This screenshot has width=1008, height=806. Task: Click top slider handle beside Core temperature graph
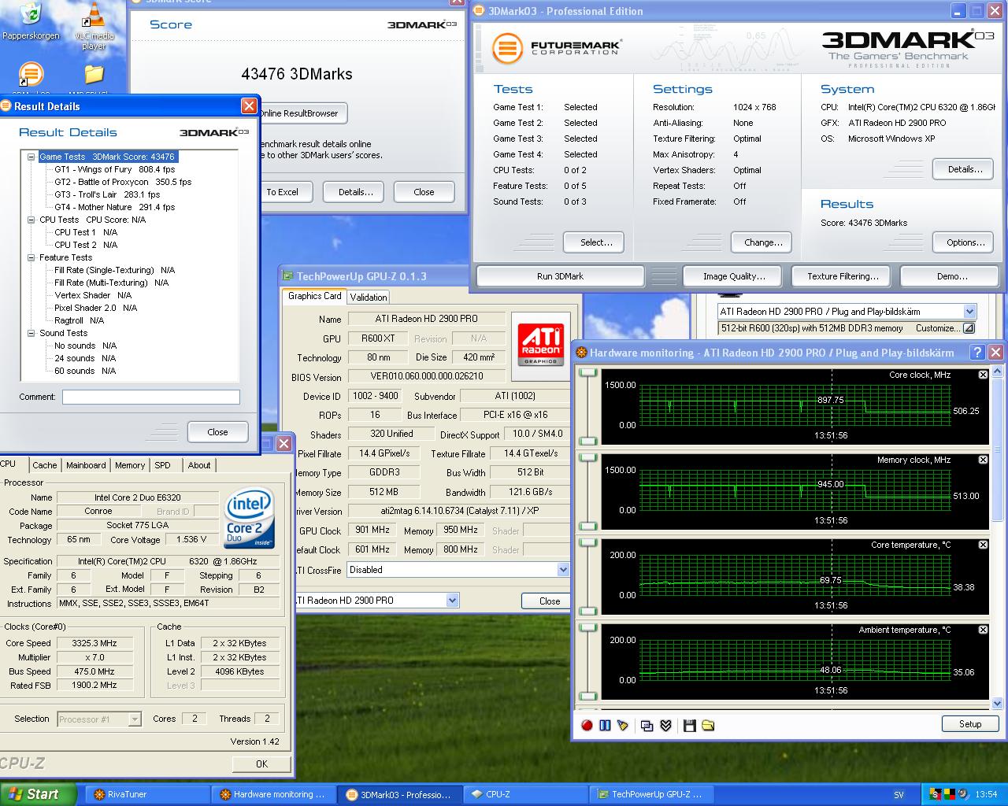(x=587, y=544)
